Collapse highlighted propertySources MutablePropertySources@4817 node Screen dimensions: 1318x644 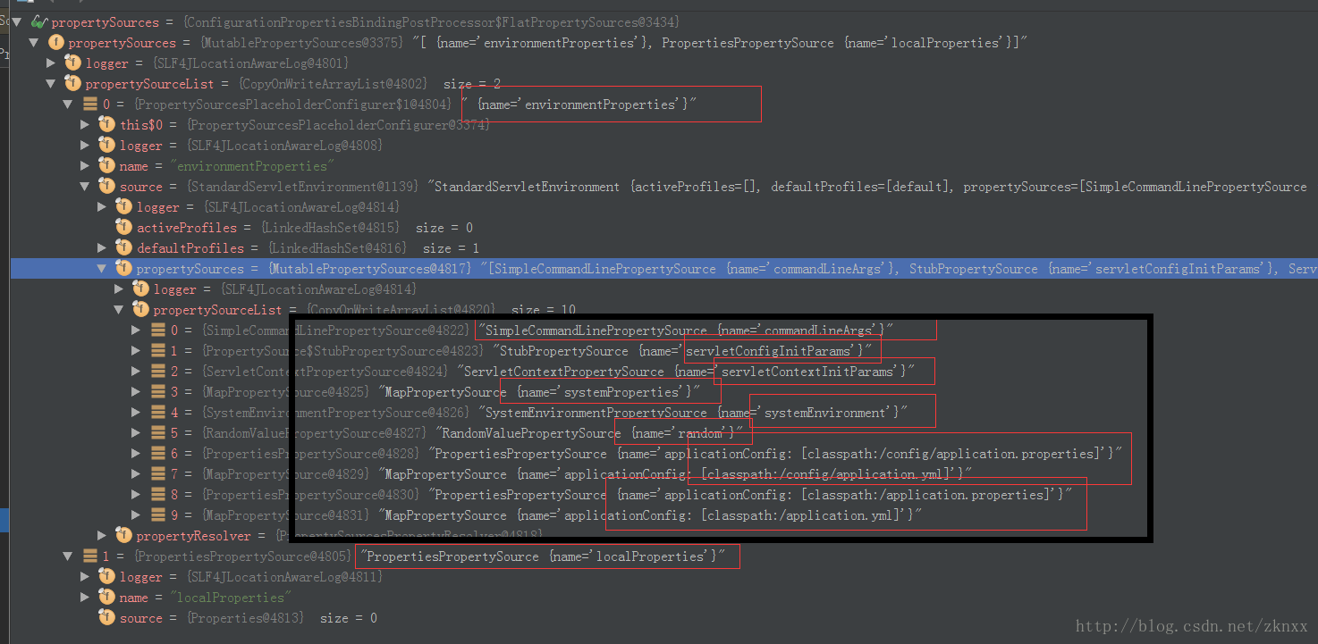point(102,268)
